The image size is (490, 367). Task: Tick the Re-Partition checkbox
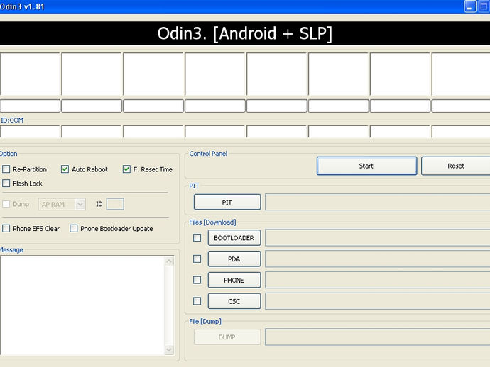(6, 169)
